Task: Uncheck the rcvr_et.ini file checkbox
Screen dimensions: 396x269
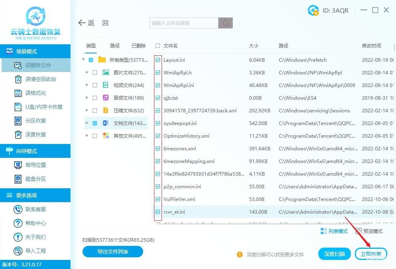Action: [x=158, y=212]
